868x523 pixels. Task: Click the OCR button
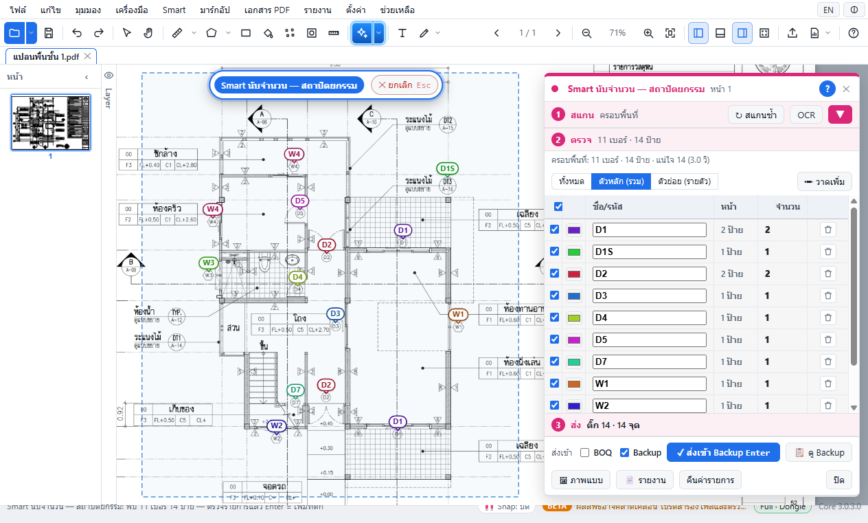pos(806,115)
